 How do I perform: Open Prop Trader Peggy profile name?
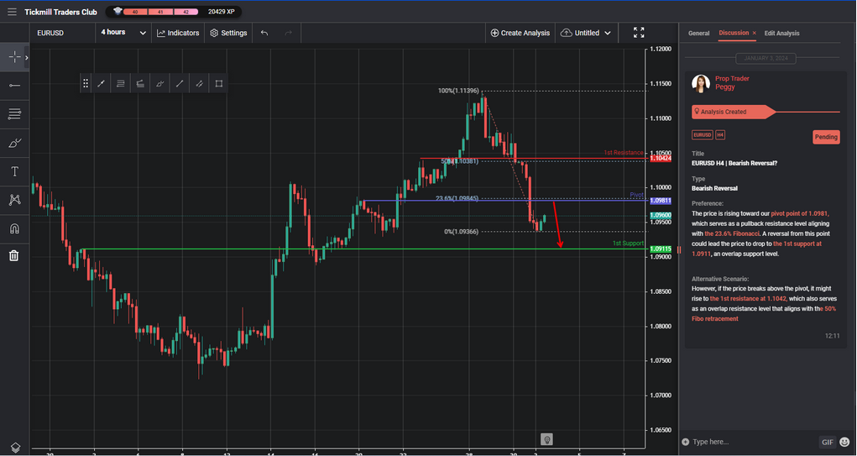point(732,83)
